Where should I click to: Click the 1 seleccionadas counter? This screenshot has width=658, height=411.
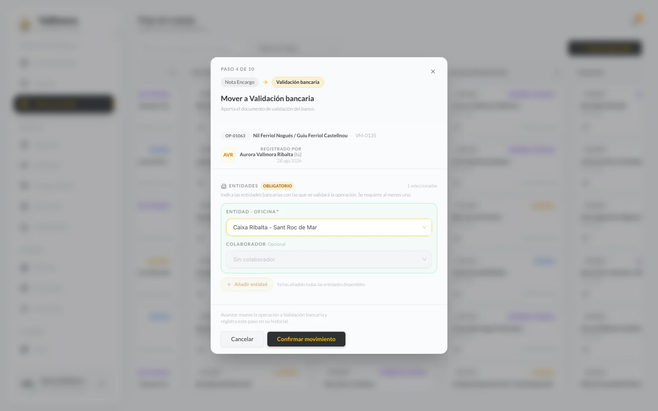click(422, 186)
